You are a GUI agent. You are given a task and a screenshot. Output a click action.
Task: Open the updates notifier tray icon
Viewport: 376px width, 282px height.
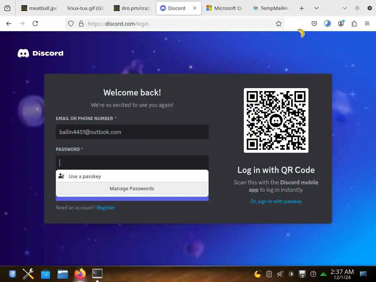coord(313,274)
